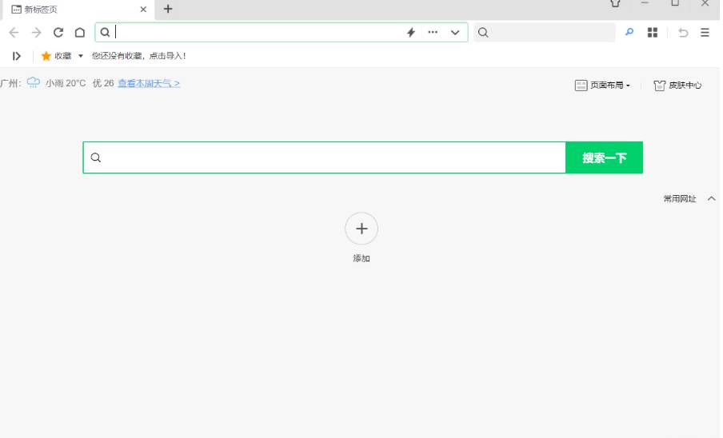Screen dimensions: 723x438
Task: Click the green 搜索一下 button
Action: (x=604, y=158)
